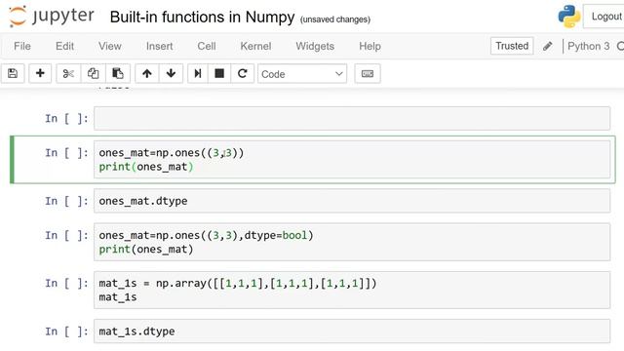Screen dimensions: 624x351
Task: Click the pencil edit icon
Action: [548, 46]
